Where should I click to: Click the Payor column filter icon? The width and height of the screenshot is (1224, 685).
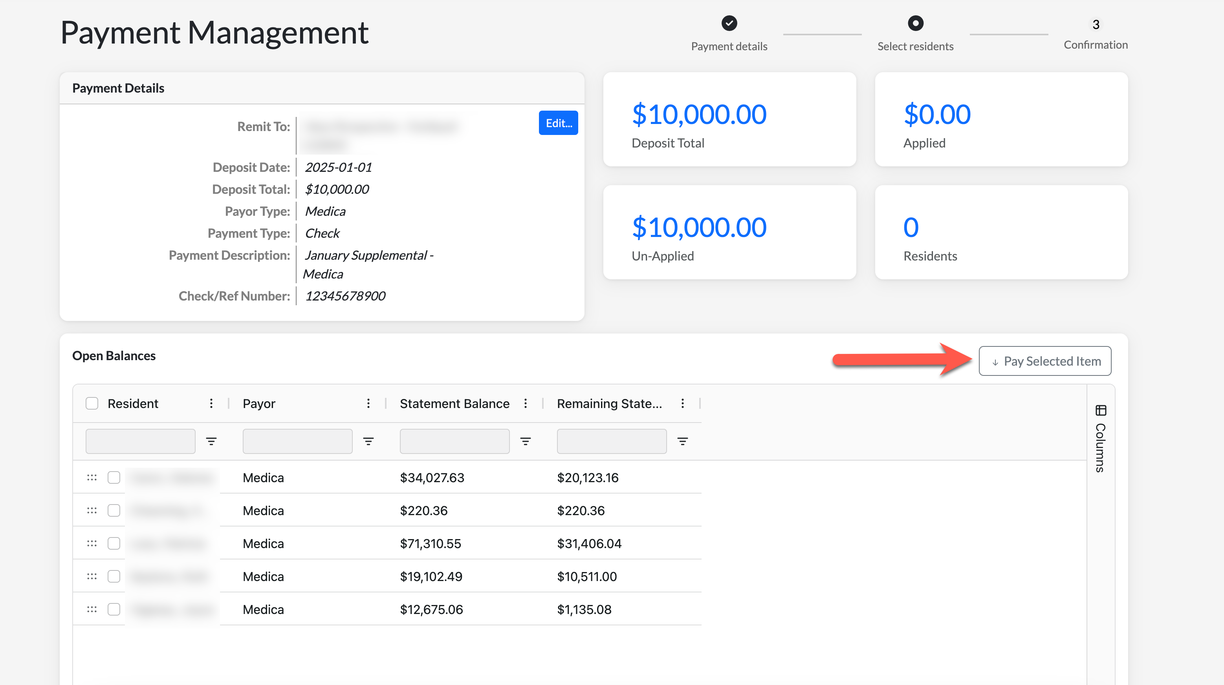point(368,441)
